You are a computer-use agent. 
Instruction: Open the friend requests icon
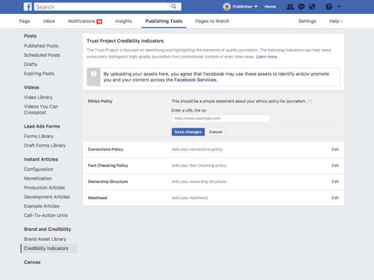pyautogui.click(x=290, y=7)
